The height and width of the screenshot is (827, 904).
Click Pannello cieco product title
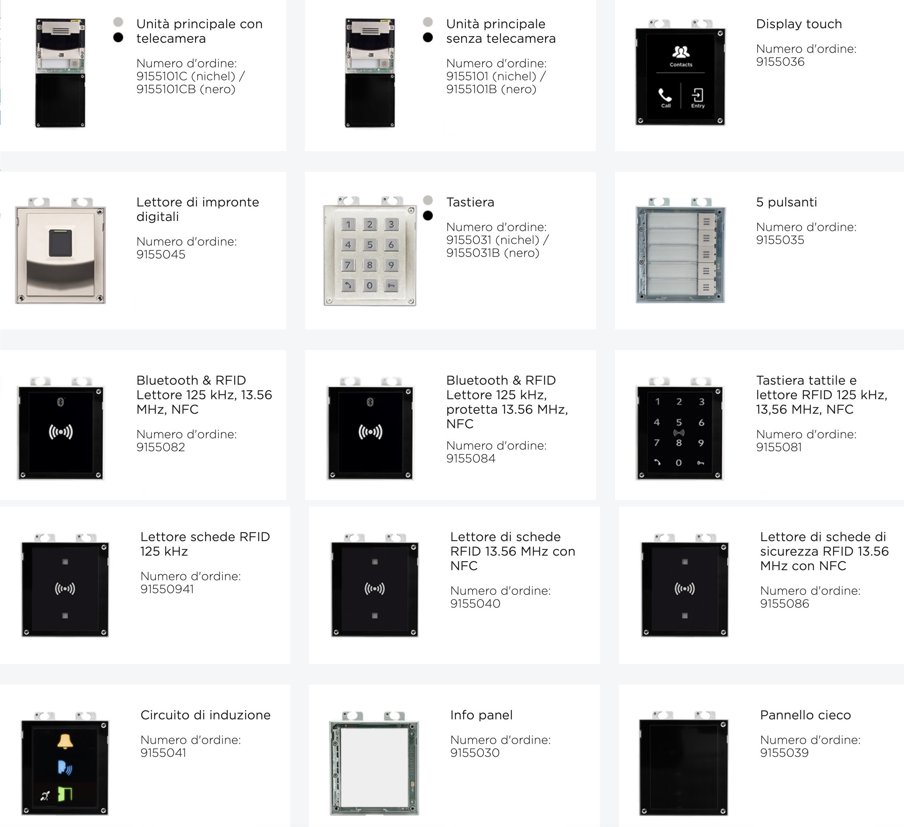805,715
